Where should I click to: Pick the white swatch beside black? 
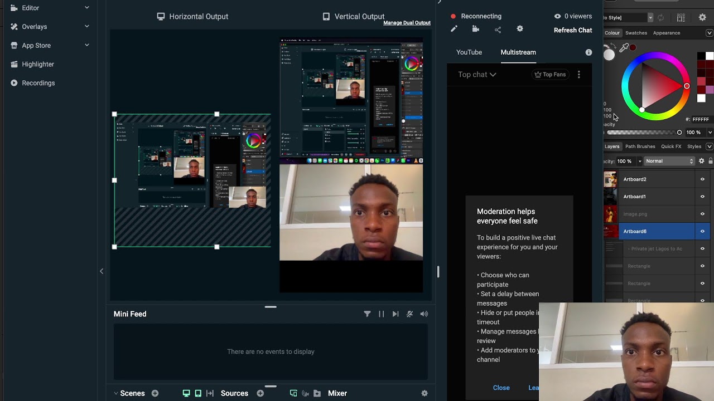point(709,56)
